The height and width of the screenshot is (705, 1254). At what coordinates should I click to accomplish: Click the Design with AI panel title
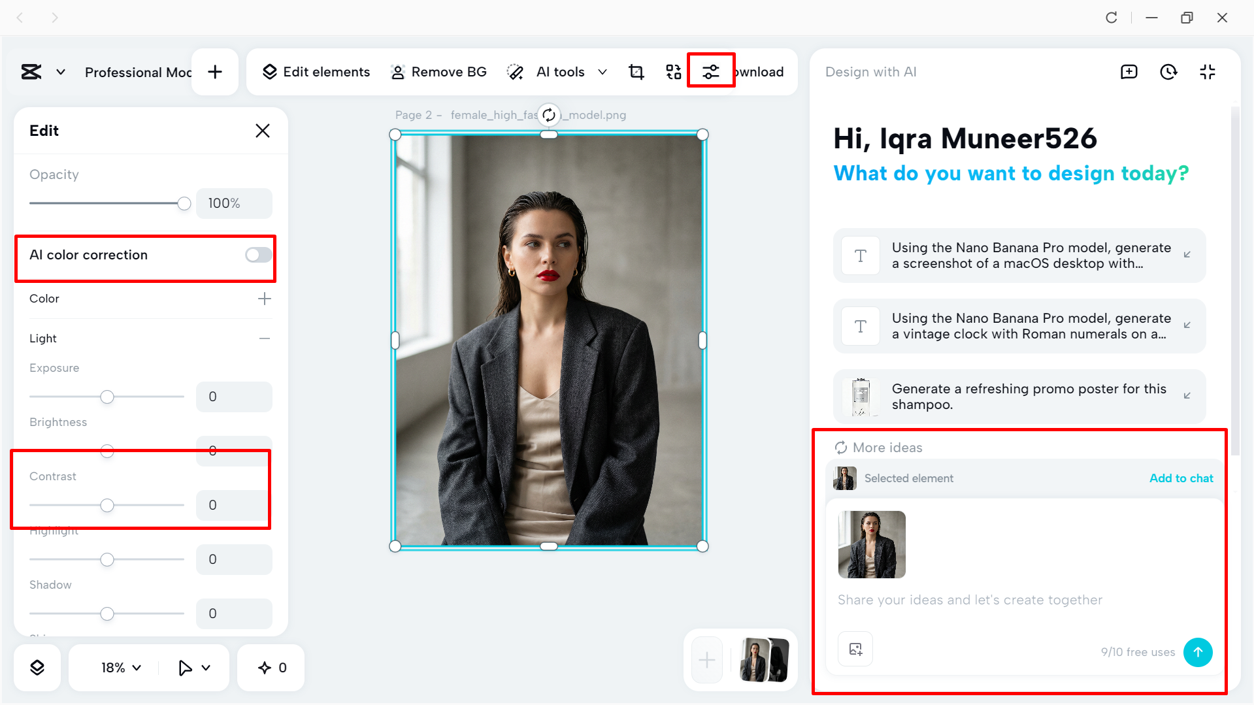point(870,72)
